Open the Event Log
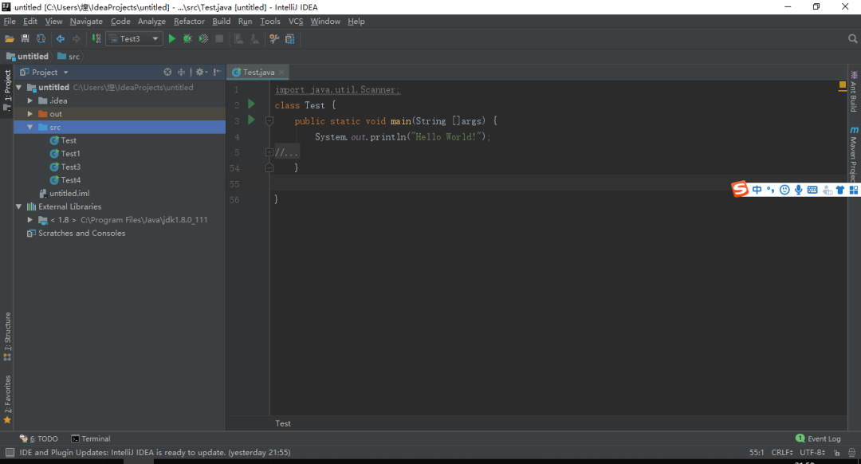 tap(818, 438)
